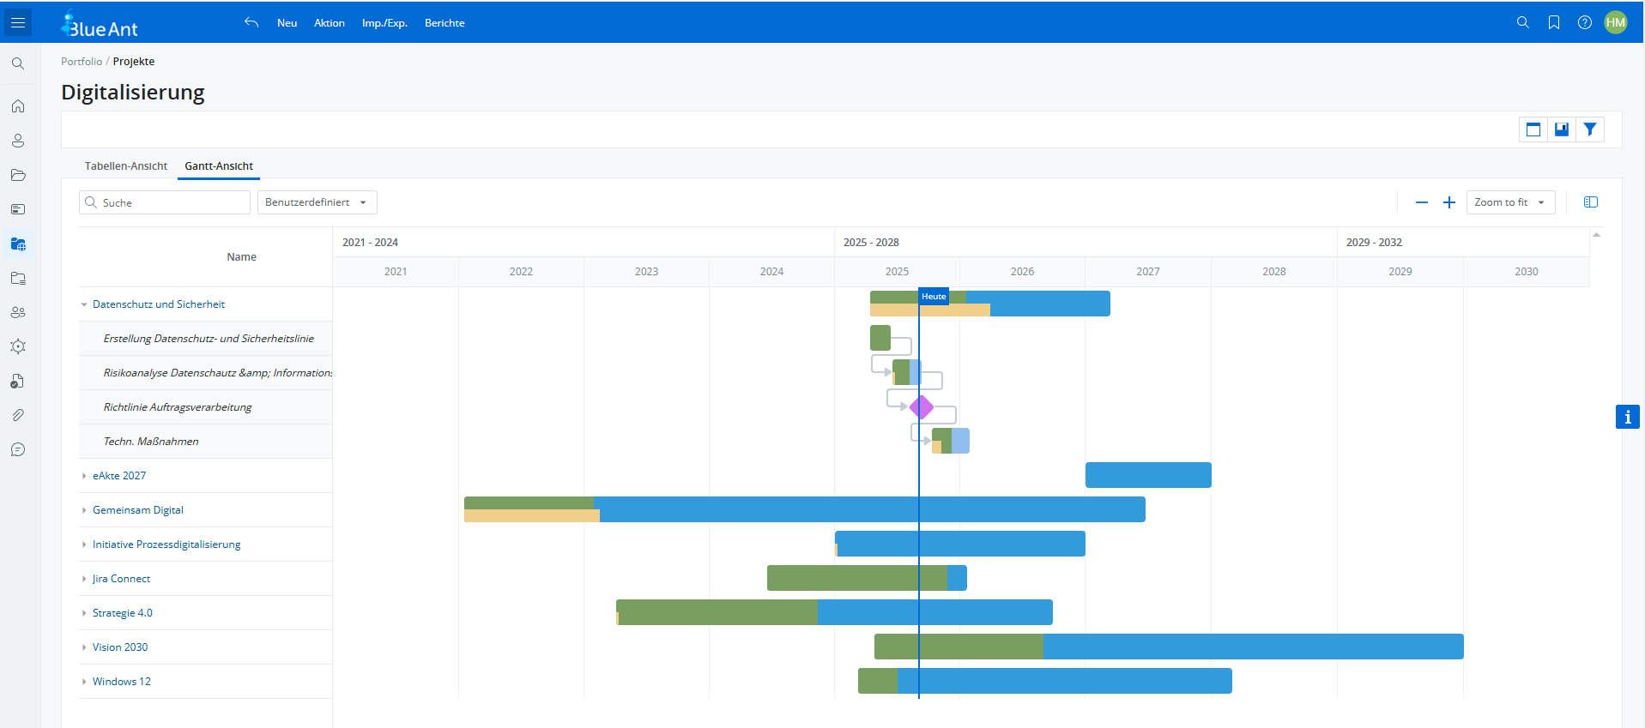Open the Gemeinsam Digital project link

138,510
